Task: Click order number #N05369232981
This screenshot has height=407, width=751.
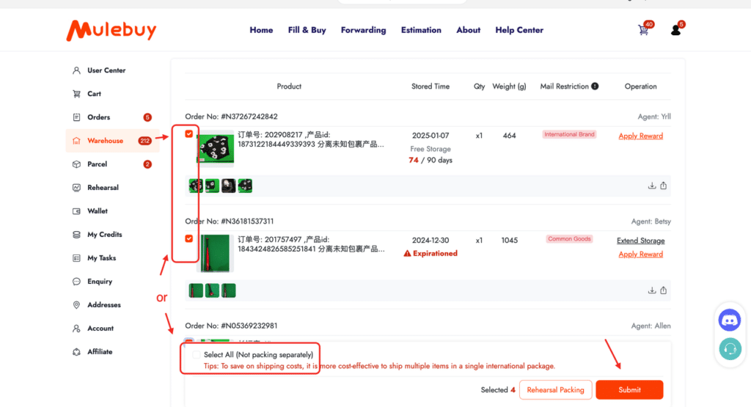Action: [249, 326]
